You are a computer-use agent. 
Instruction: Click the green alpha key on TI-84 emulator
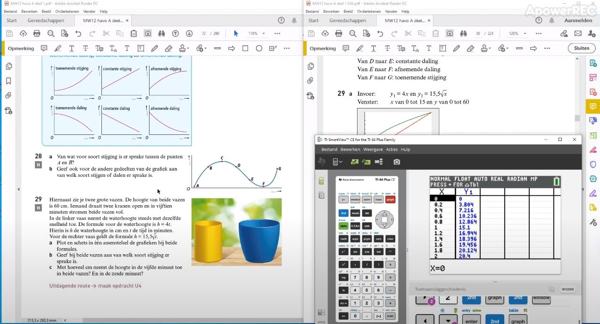pyautogui.click(x=343, y=226)
